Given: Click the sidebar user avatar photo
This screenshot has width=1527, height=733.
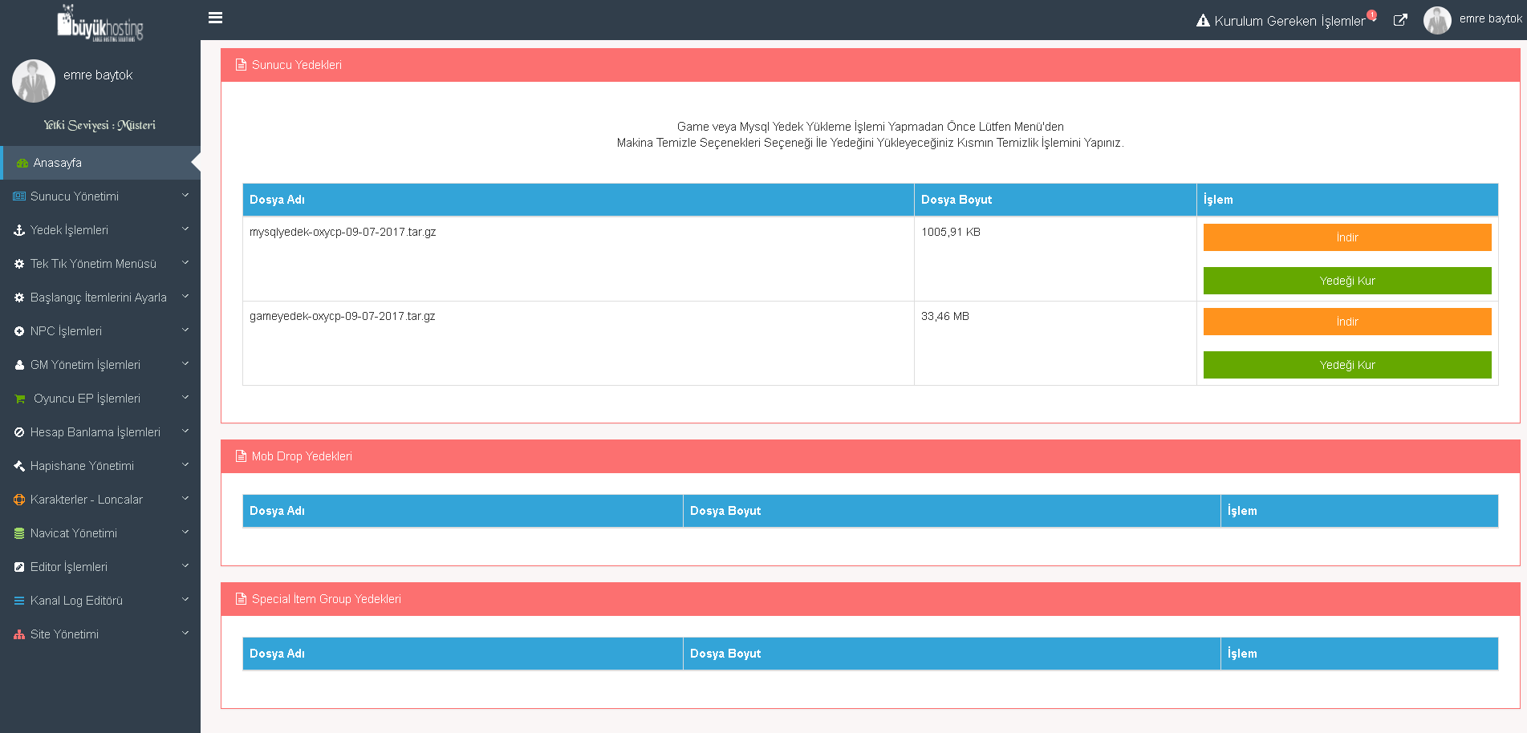Looking at the screenshot, I should [34, 80].
